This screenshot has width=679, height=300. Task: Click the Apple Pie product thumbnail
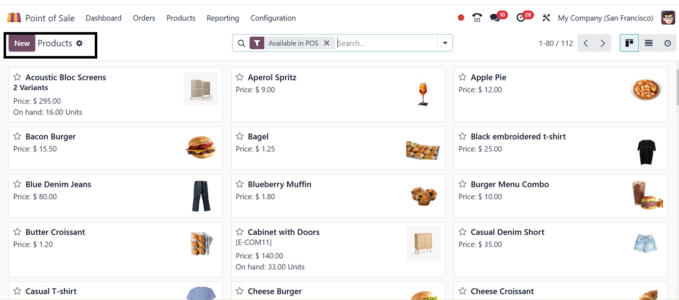click(646, 89)
